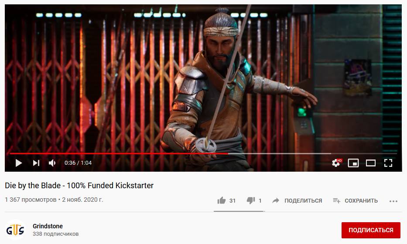This screenshot has height=244, width=407.
Task: Open the three-dots more actions menu
Action: click(x=393, y=201)
